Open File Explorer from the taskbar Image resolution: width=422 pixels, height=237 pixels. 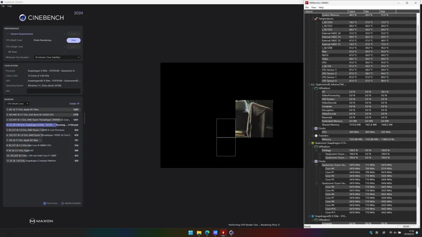pyautogui.click(x=199, y=233)
